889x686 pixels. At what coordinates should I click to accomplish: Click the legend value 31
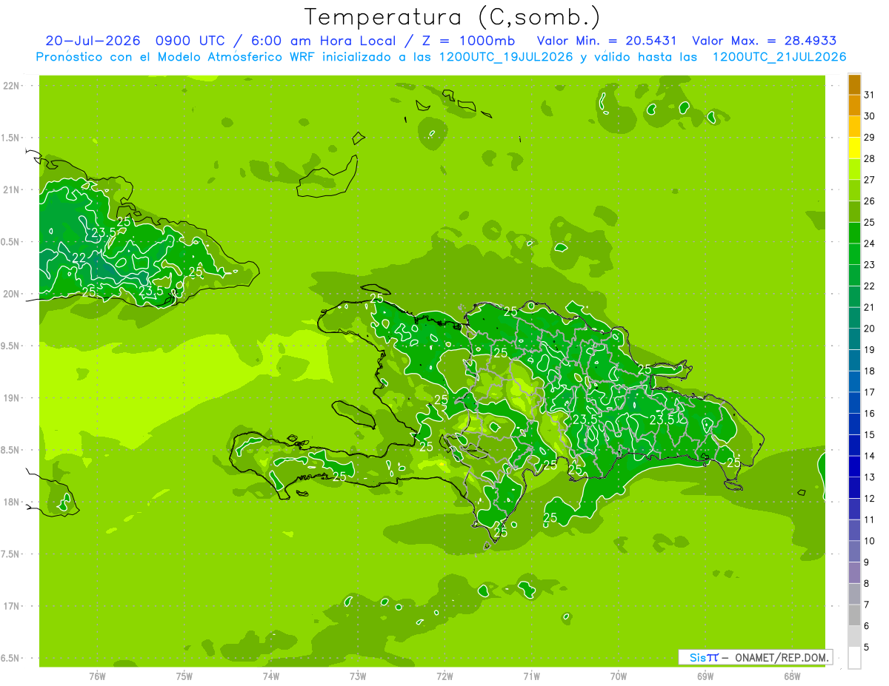(870, 95)
